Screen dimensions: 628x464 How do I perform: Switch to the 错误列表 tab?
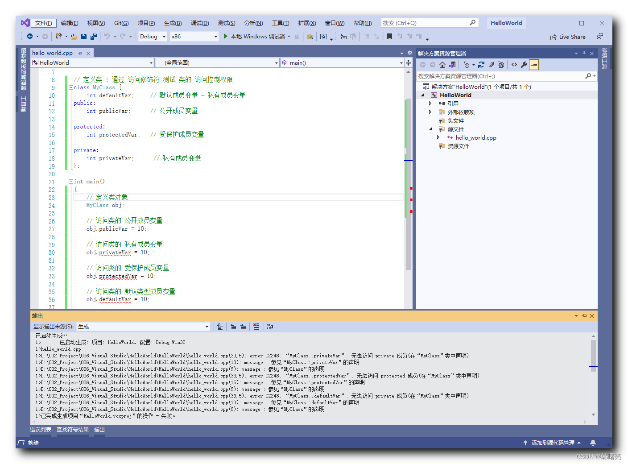click(41, 430)
